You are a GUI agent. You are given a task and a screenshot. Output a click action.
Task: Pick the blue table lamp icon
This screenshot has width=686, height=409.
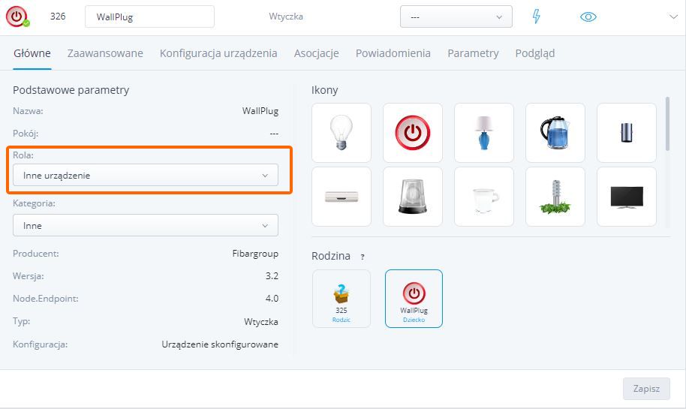tap(483, 133)
